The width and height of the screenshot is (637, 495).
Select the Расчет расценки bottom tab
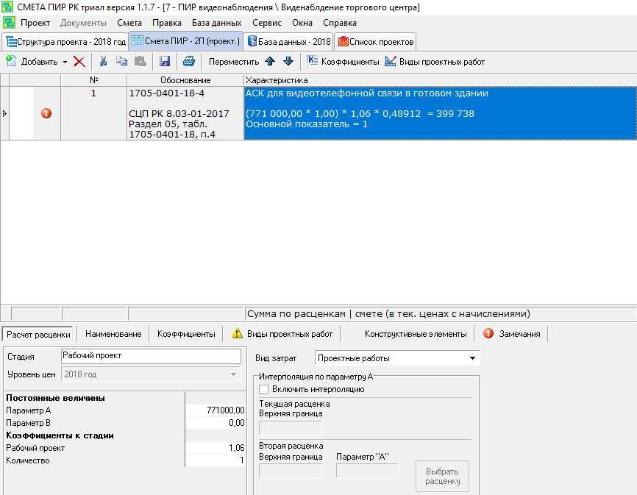click(x=38, y=334)
